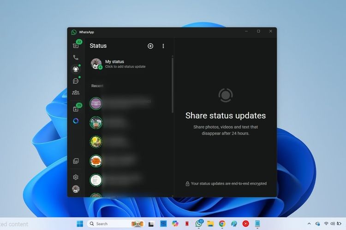Open the Calls section

76,57
